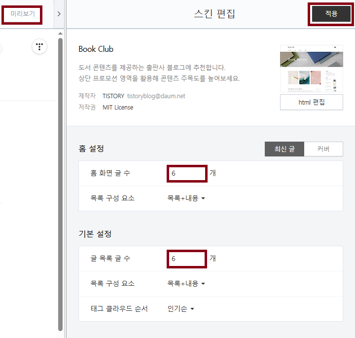Screen dimensions: 355x338
Task: Click the tistoryblog@daum.net email text
Action: [x=156, y=96]
